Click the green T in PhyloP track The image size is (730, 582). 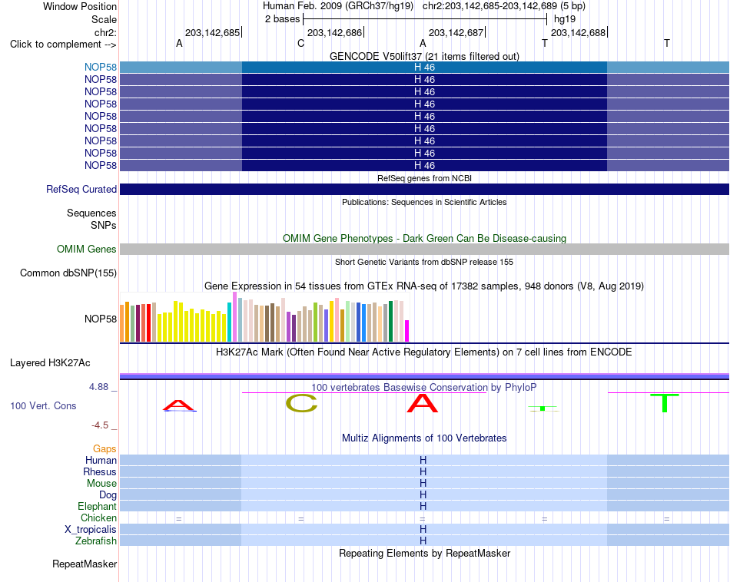pos(665,403)
